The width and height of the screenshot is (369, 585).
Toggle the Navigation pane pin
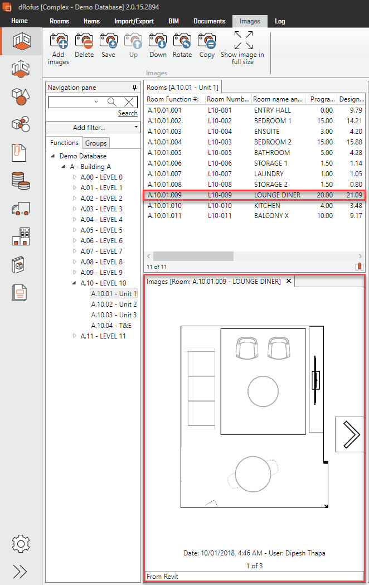134,88
